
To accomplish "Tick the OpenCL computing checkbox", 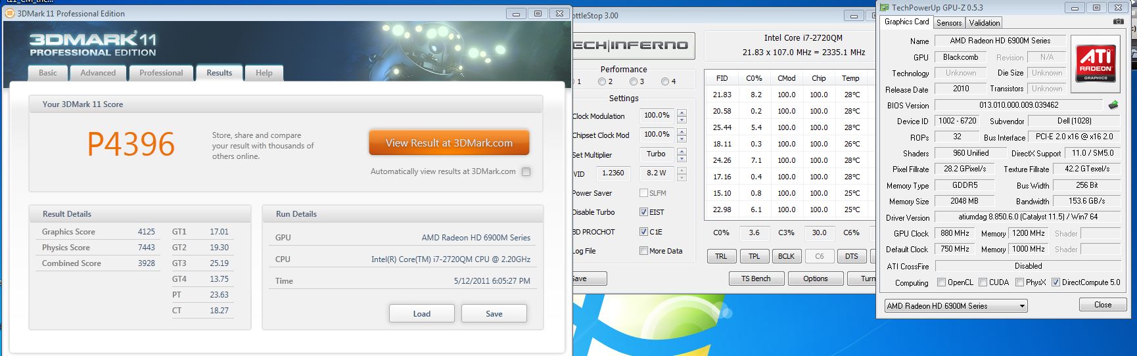I will coord(941,282).
